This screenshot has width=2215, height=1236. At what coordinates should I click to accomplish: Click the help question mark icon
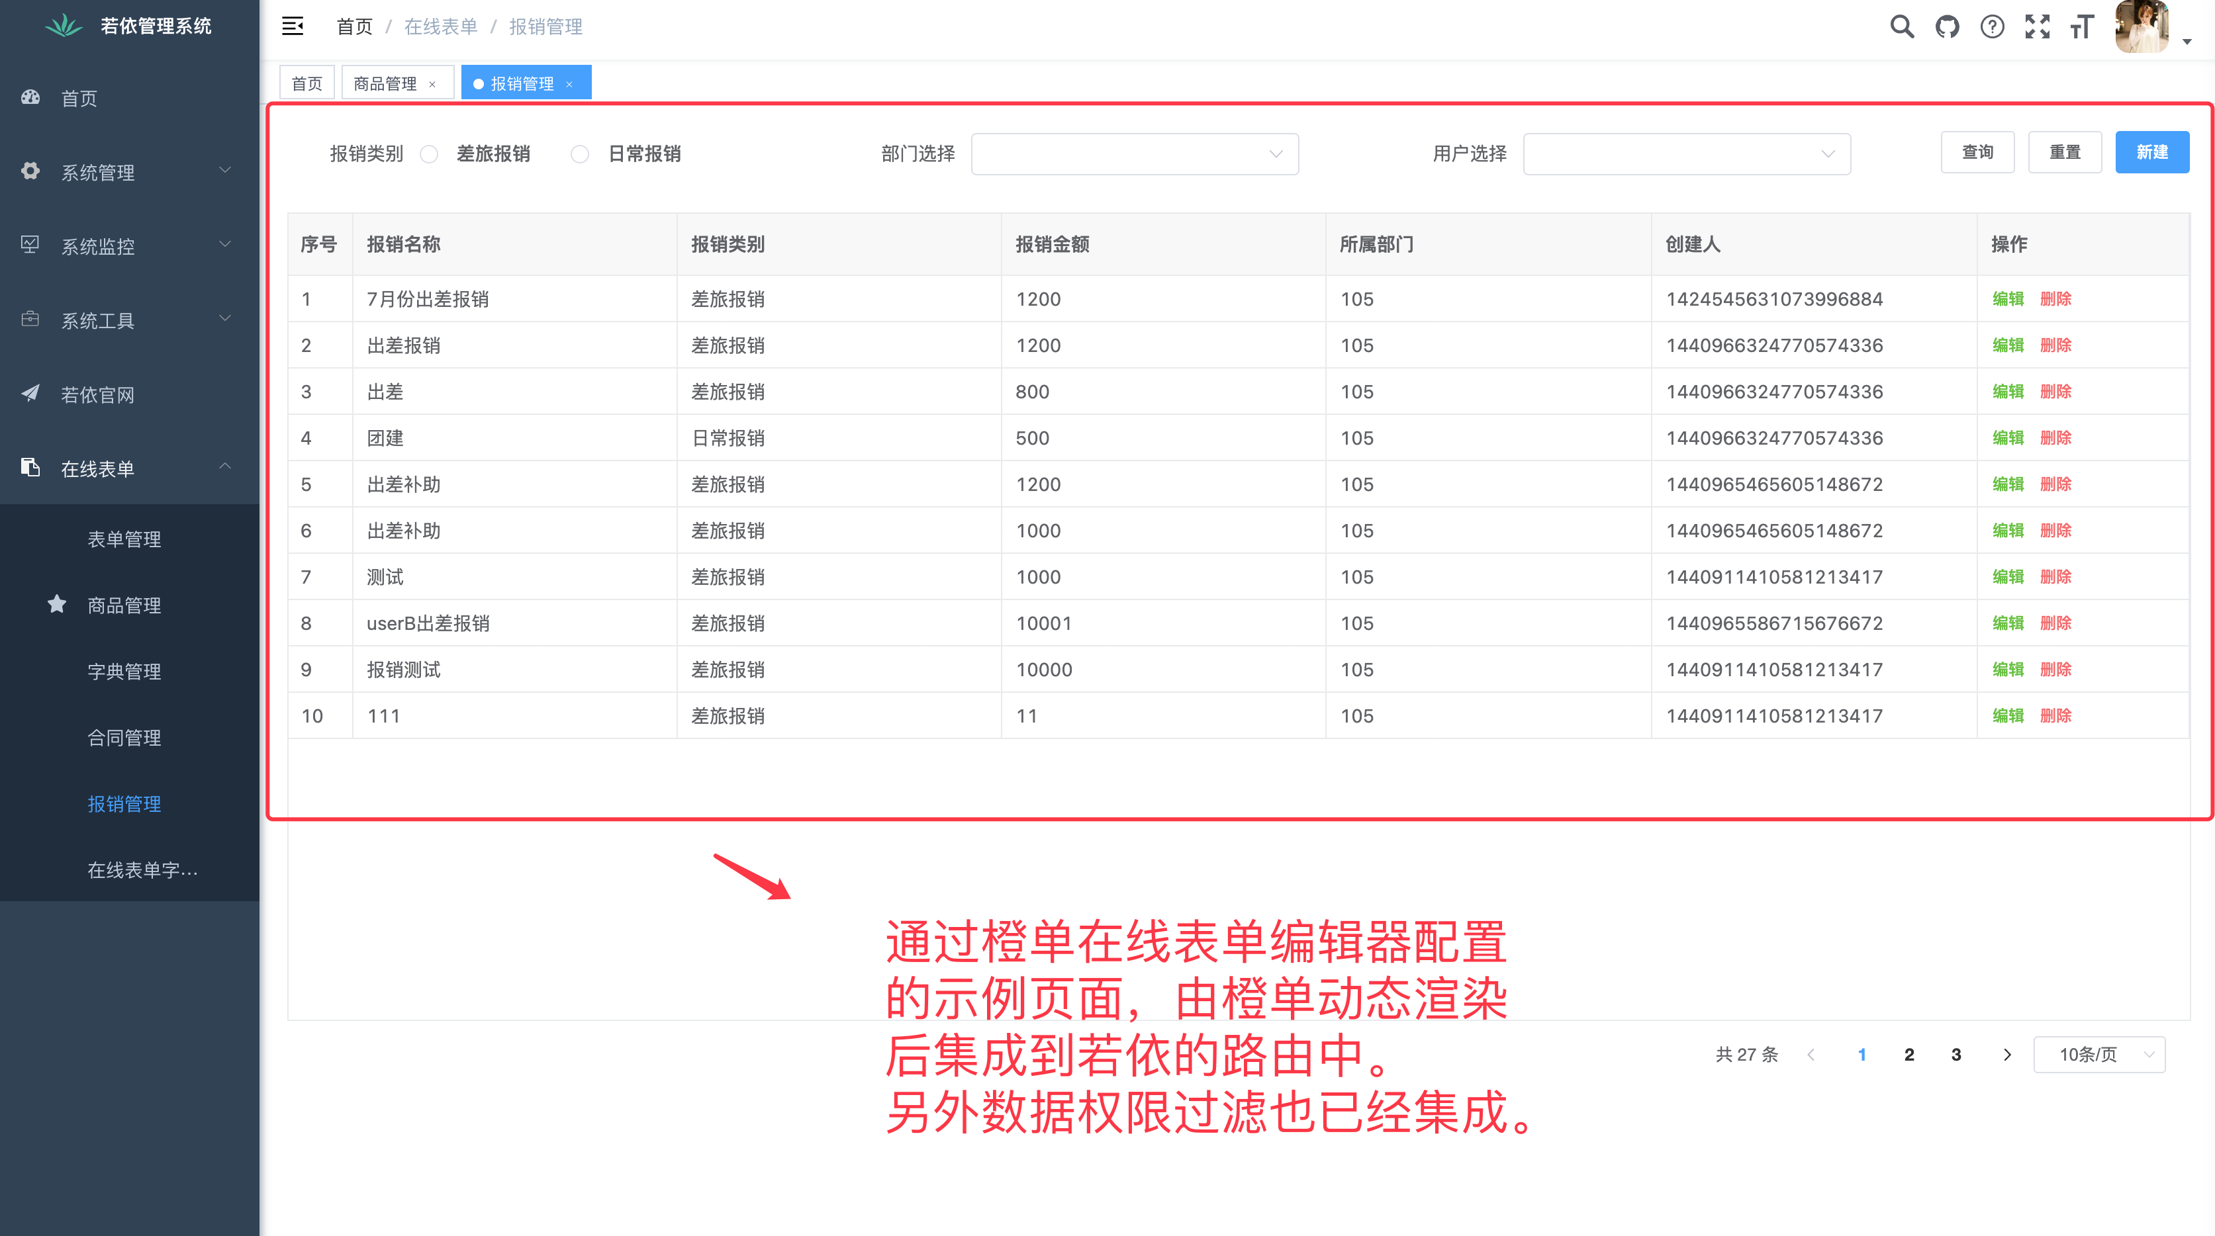tap(1991, 26)
